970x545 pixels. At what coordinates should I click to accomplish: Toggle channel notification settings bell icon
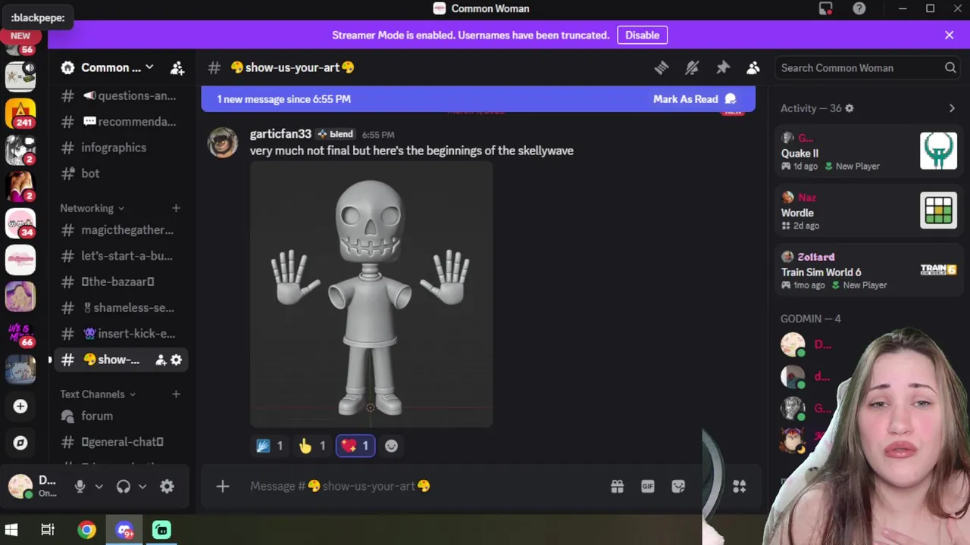[692, 67]
